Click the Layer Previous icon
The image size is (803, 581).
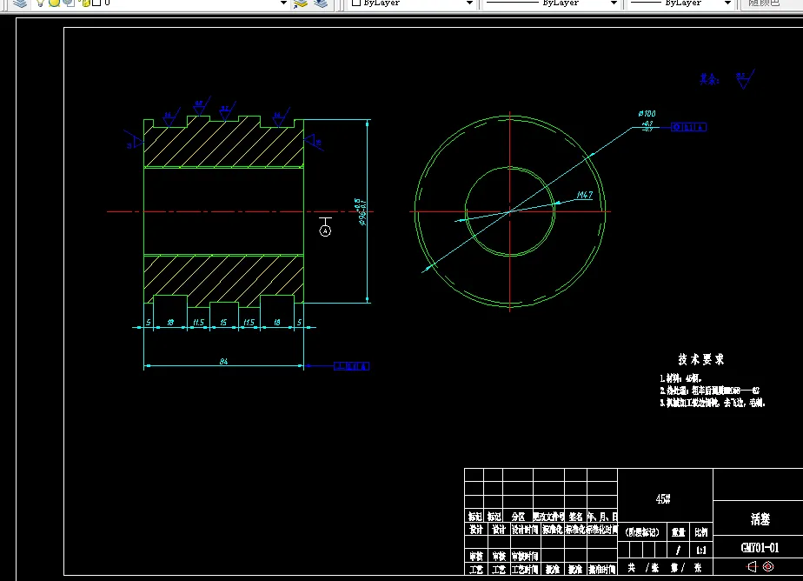click(321, 3)
